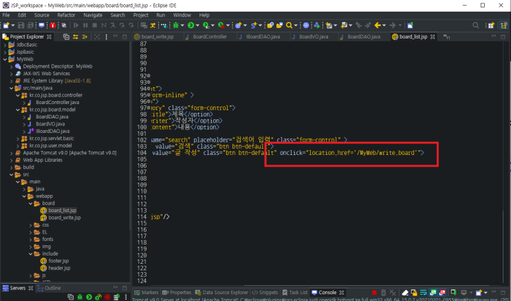Expand BoardController.java tree node
511x301 pixels.
tap(24, 103)
